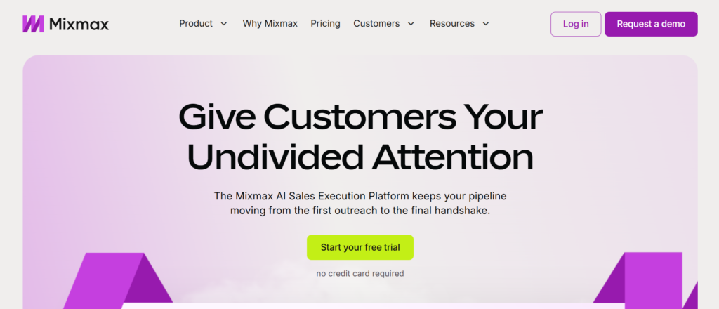Viewport: 719px width, 309px height.
Task: Click the purple ribbon graphic on the right
Action: [646, 280]
